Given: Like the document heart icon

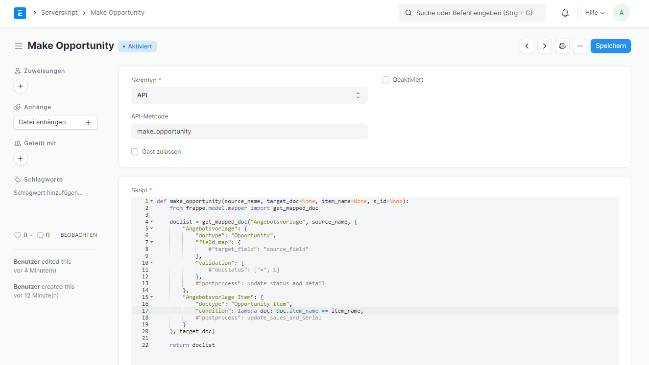Looking at the screenshot, I should click(18, 235).
